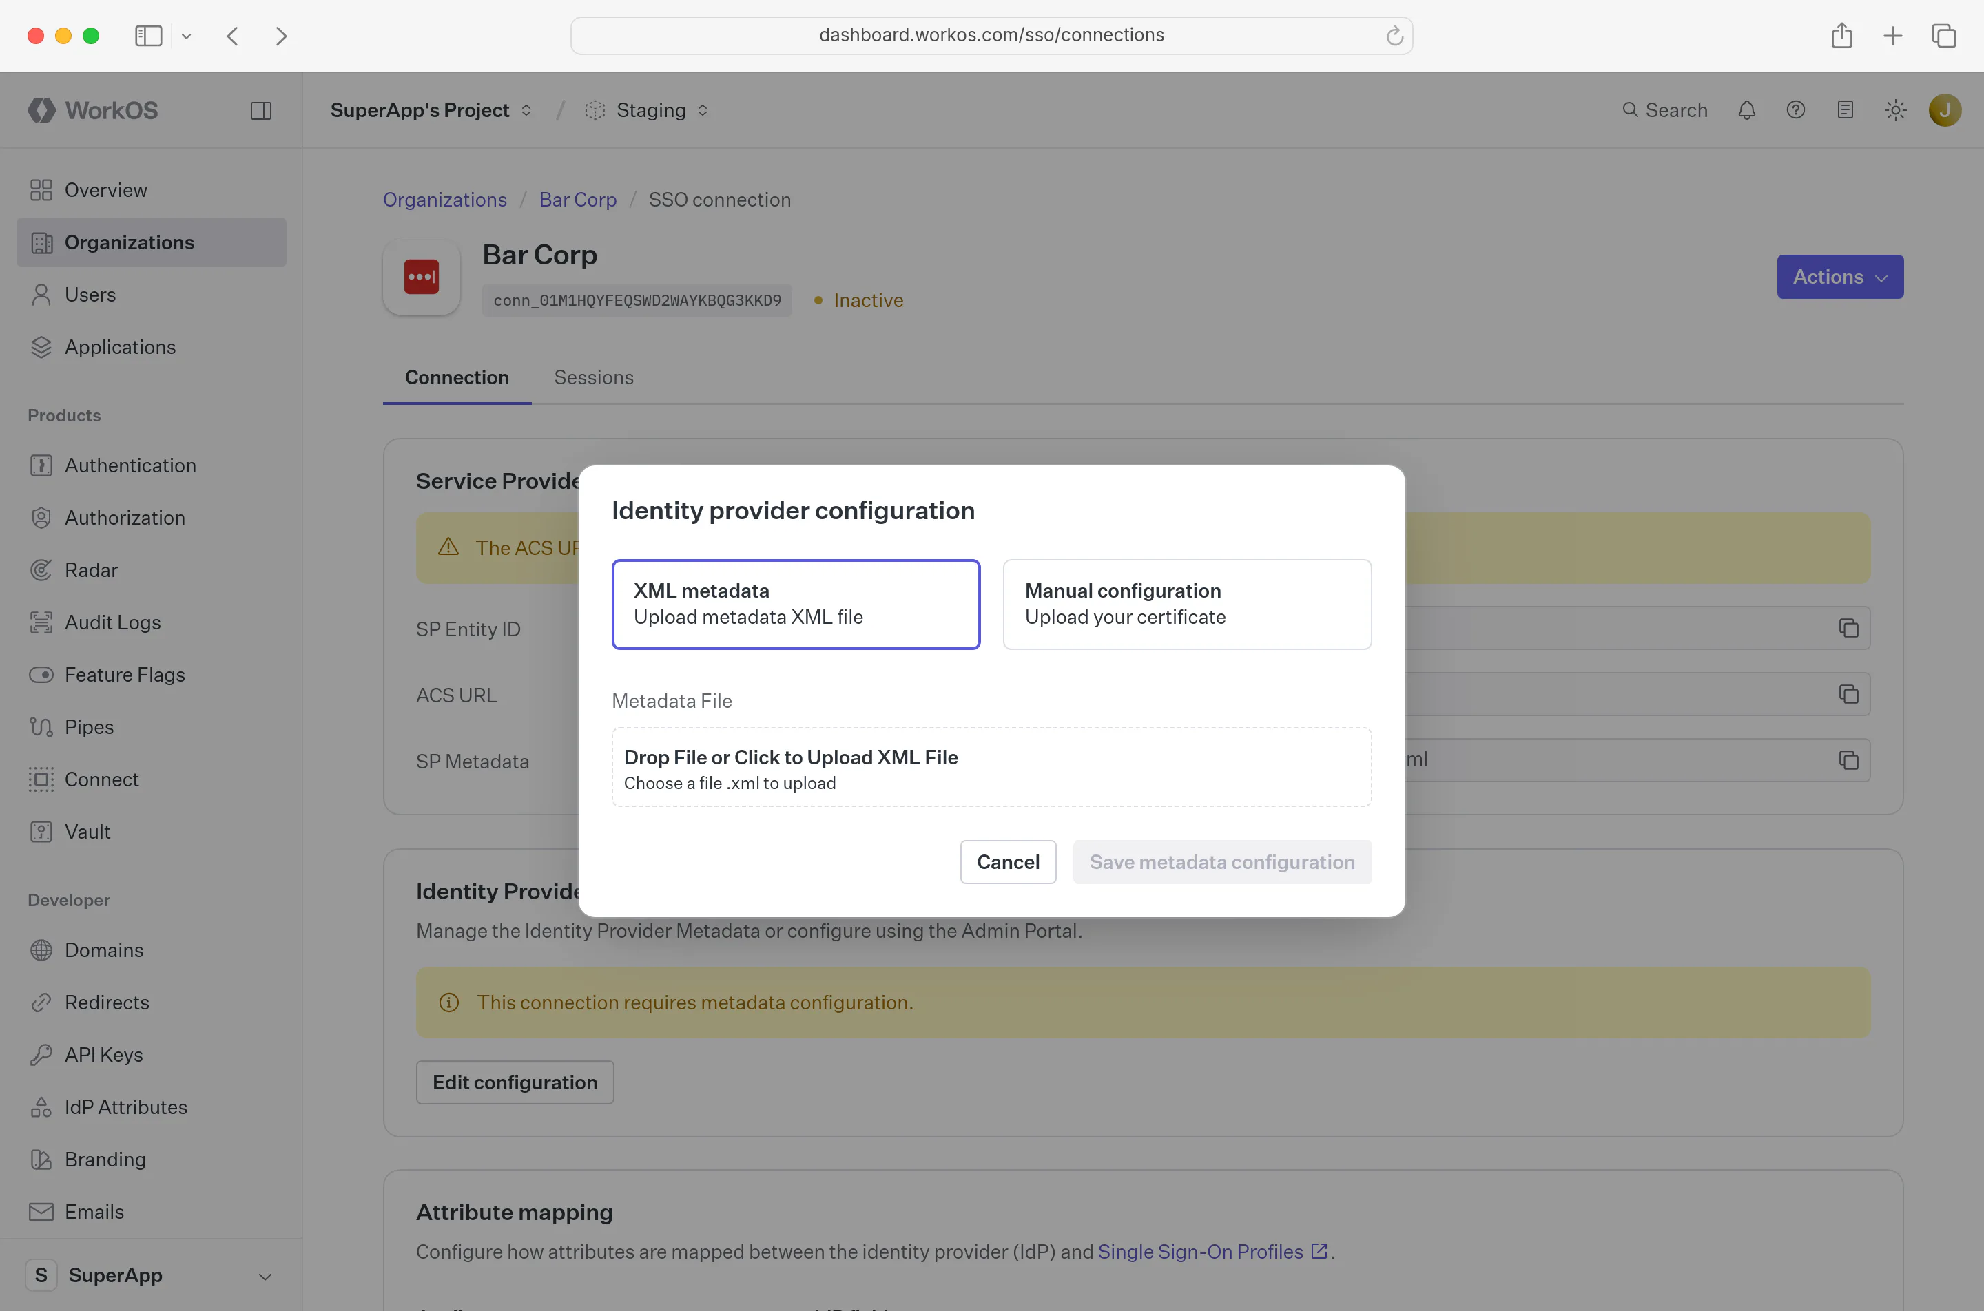Switch to the Sessions tab
Viewport: 1984px width, 1311px height.
point(594,377)
